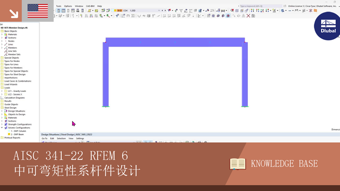340x191 pixels.
Task: Click the dimension line toolbar icon
Action: point(223,10)
